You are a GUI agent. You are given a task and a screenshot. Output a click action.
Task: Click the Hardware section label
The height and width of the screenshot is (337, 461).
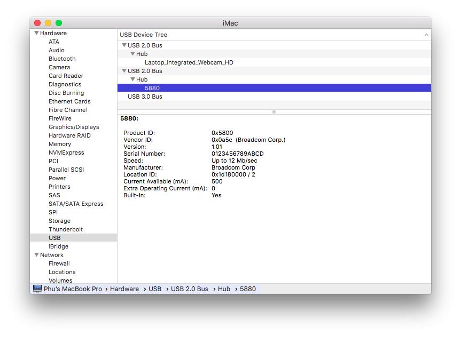click(x=53, y=33)
